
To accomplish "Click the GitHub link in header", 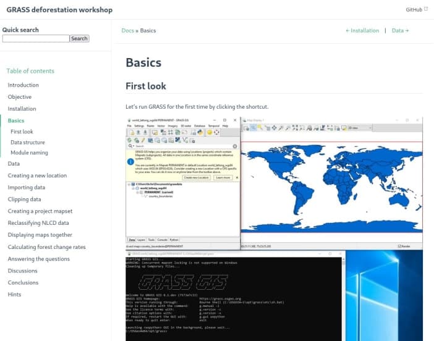I will [414, 10].
